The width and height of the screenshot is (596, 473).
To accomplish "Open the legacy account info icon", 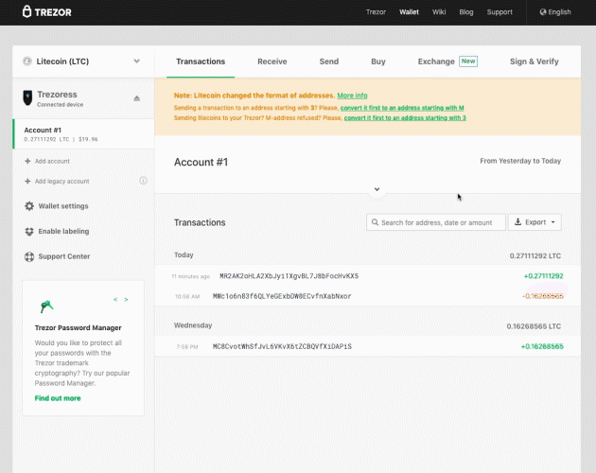I will click(x=143, y=181).
